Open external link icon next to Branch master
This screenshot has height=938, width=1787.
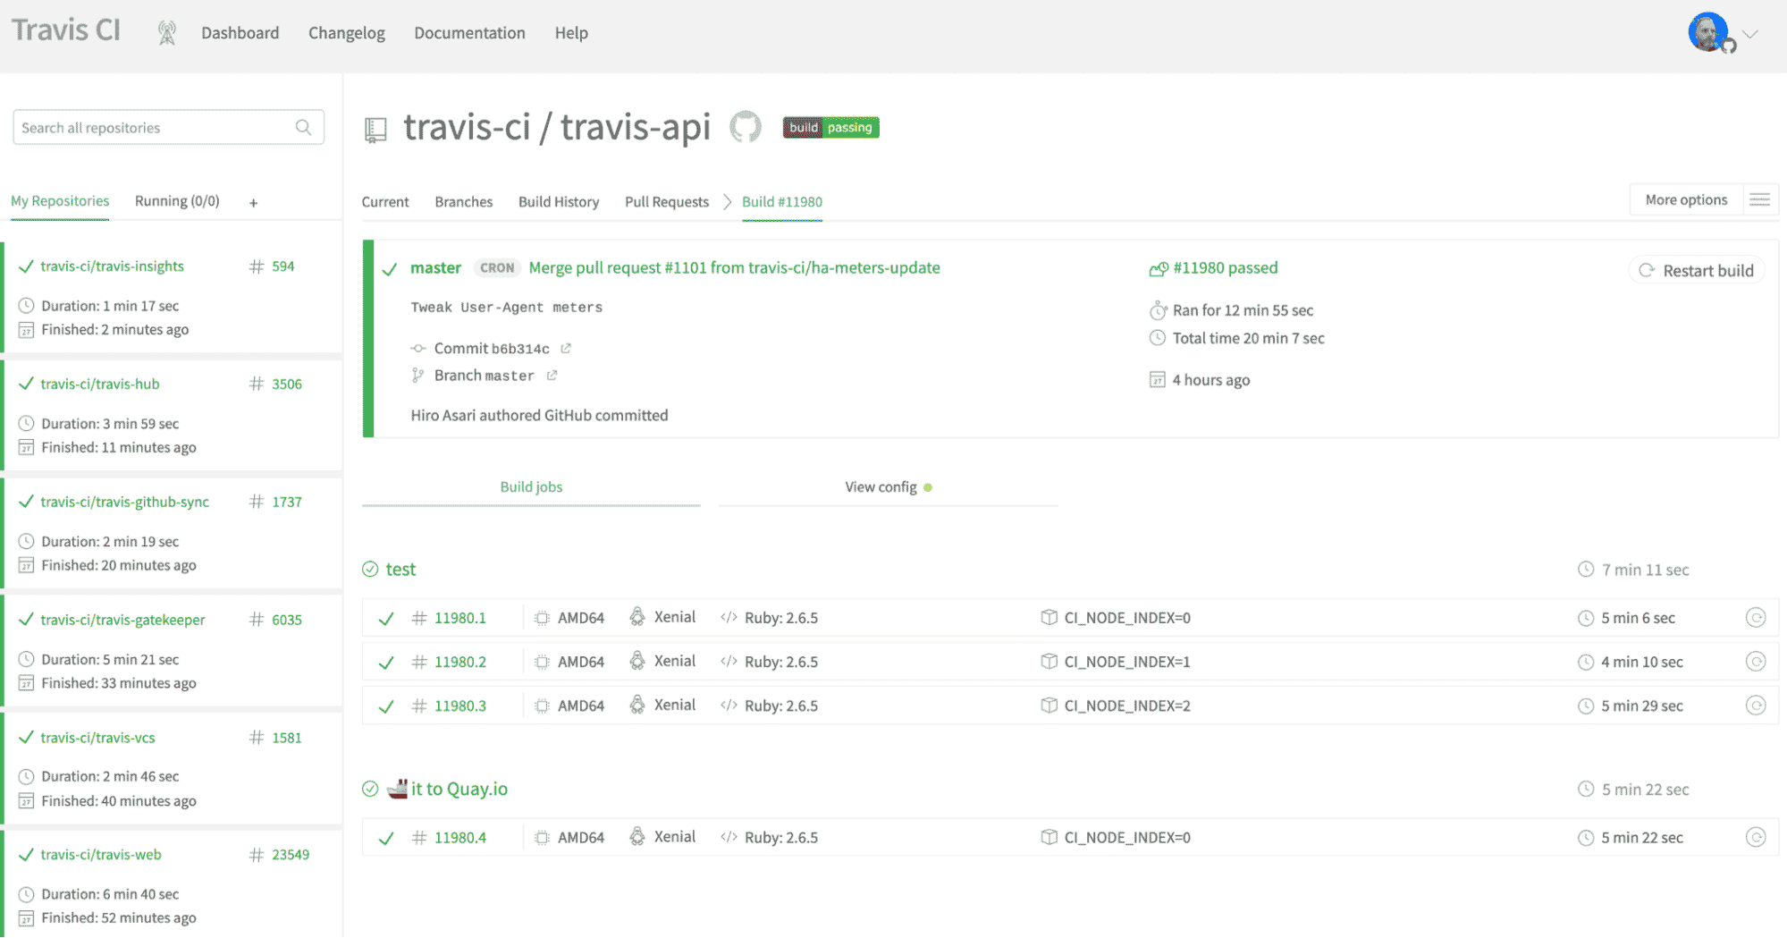552,376
